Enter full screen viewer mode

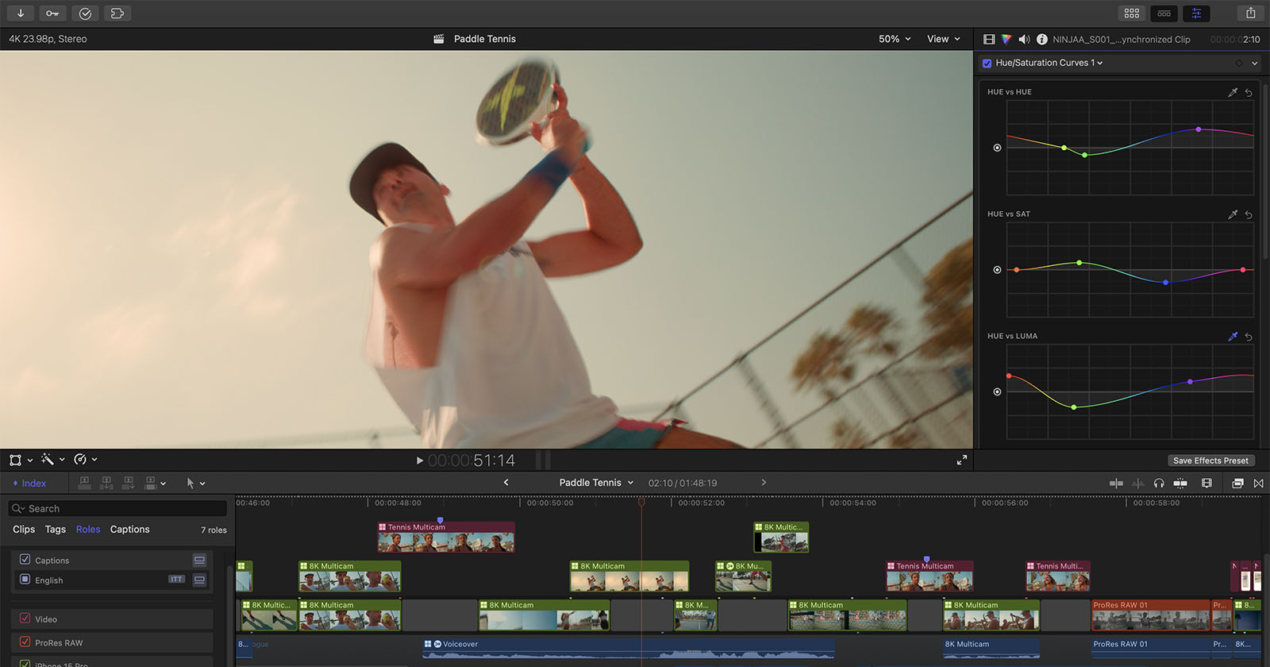[x=961, y=460]
